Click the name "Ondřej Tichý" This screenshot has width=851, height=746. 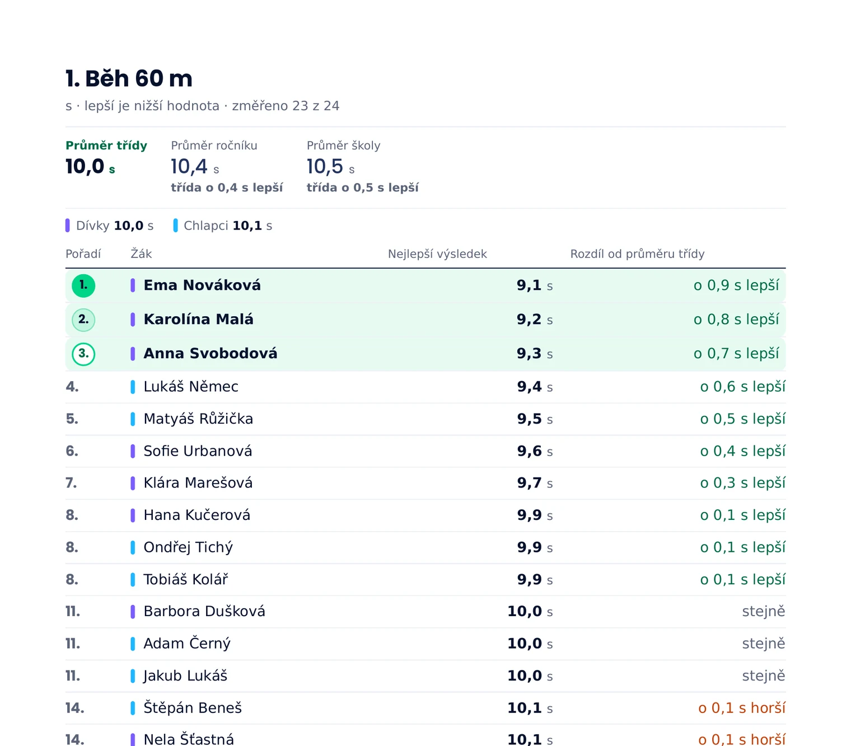[188, 547]
